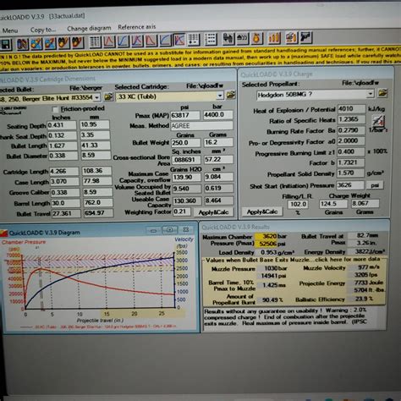Click the Bullet Weight grains field
The height and width of the screenshot is (401, 401).
tap(186, 143)
